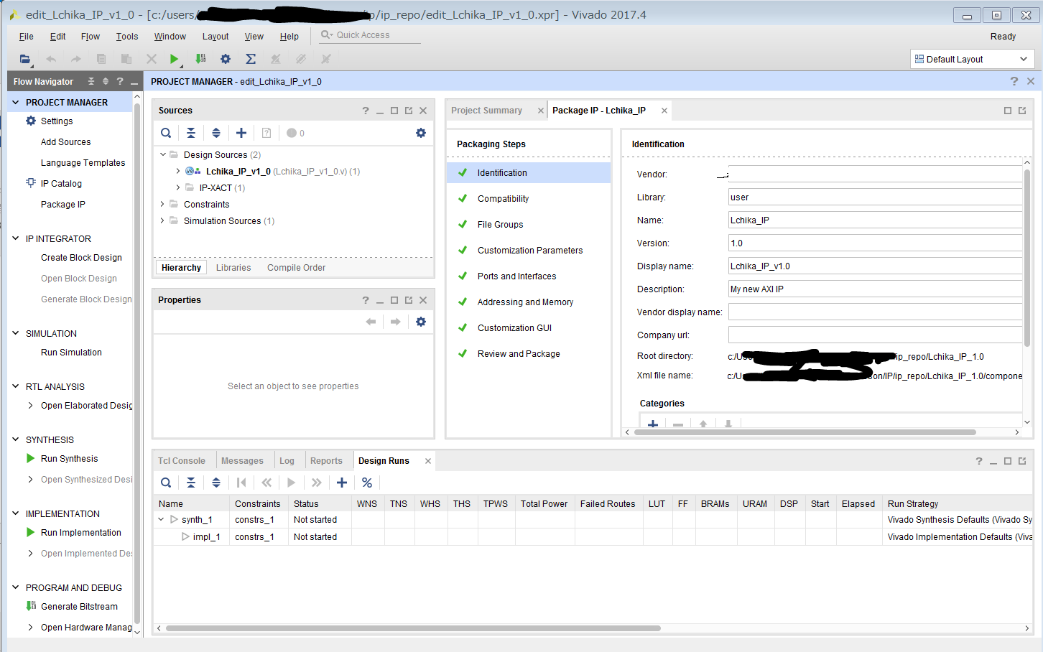1043x652 pixels.
Task: Click Create Block Design
Action: click(81, 258)
